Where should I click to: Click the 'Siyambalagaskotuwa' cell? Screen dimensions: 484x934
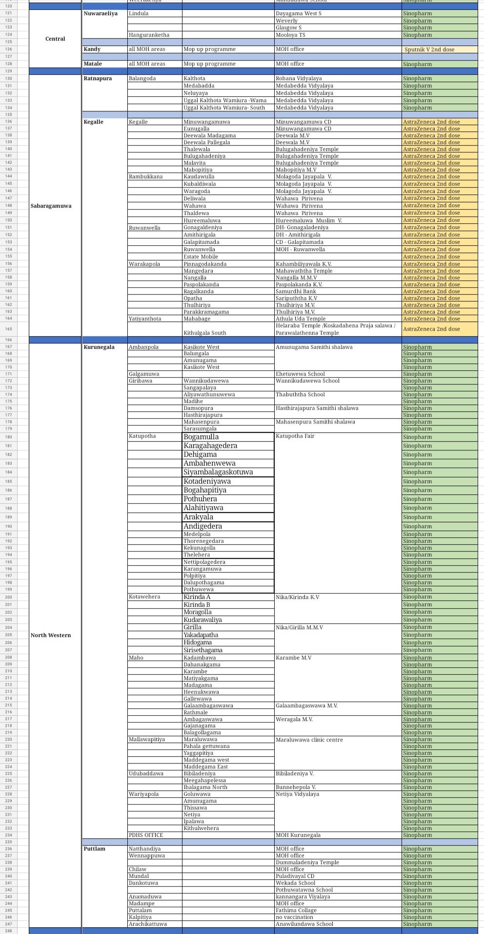point(228,472)
